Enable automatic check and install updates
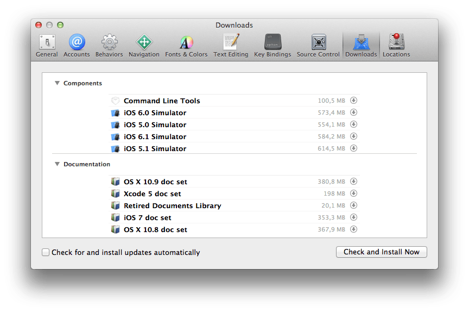The image size is (469, 312). [x=46, y=252]
